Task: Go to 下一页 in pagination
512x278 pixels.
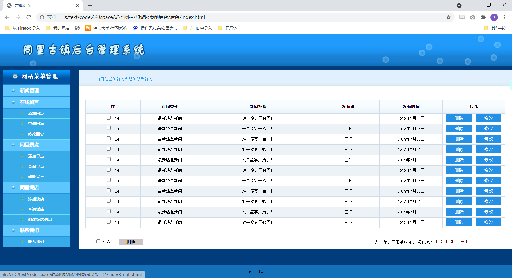Action: 462,242
